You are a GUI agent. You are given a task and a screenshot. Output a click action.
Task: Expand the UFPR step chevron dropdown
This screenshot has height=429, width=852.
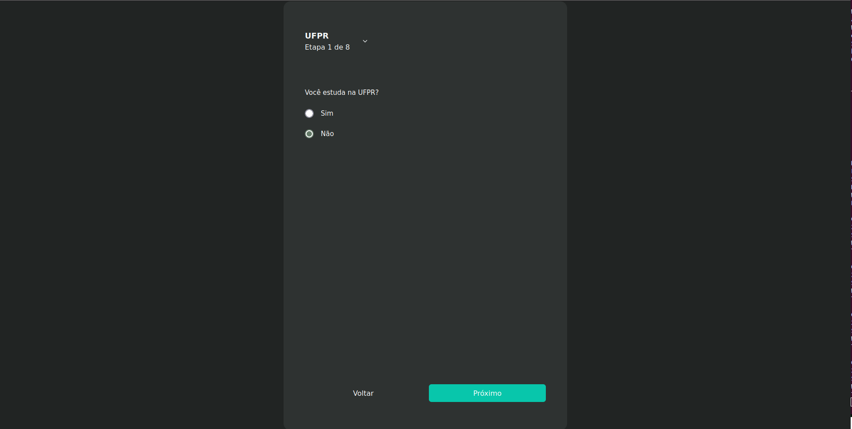[365, 41]
